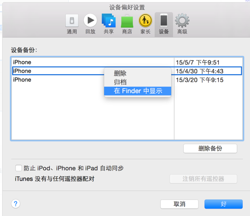Choose 删除 from the context menu
Screen dimensions: 250x216
[137, 73]
